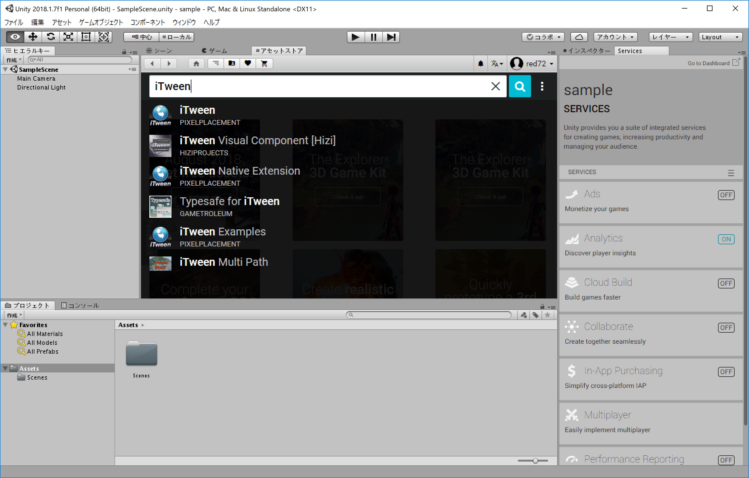
Task: Select iTween Native Extension search suggestion
Action: [x=240, y=171]
